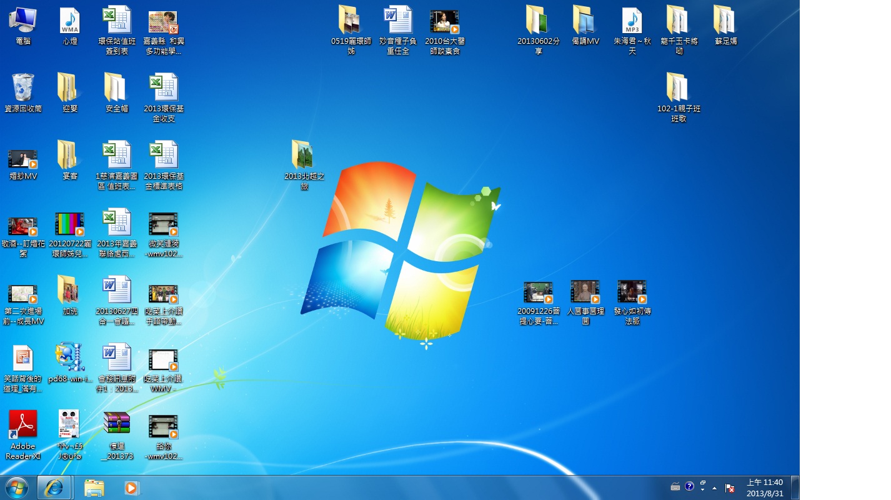Select the 發心如初傳法脈 video file

click(x=632, y=302)
